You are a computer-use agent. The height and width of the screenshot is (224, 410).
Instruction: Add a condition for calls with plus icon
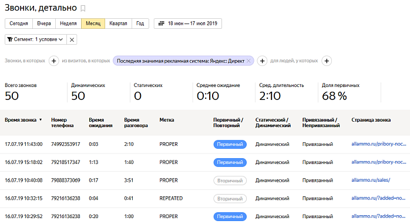[x=53, y=61]
